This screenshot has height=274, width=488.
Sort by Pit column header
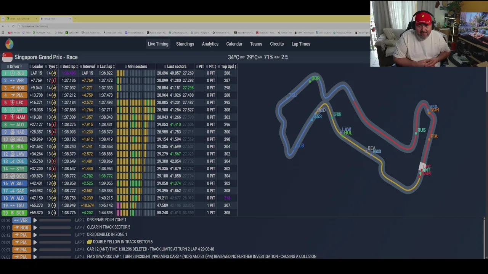211,67
